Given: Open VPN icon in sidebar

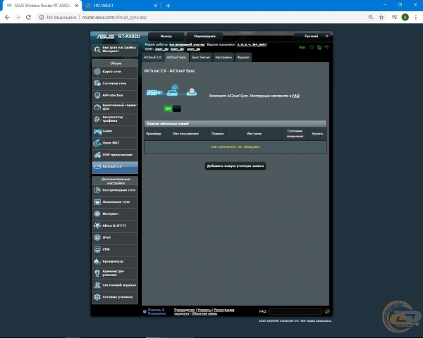Looking at the screenshot, I should (97, 249).
